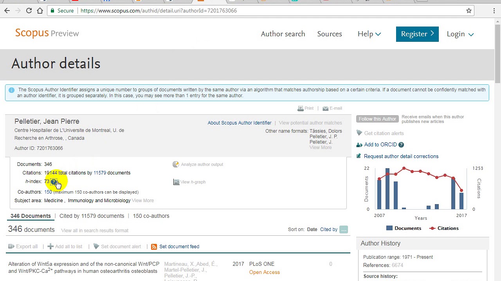Open the 150 co-authors tab
The image size is (501, 281).
coord(151,216)
